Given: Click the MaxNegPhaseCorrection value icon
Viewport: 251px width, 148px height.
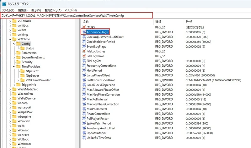Looking at the screenshot, I should (84, 94).
